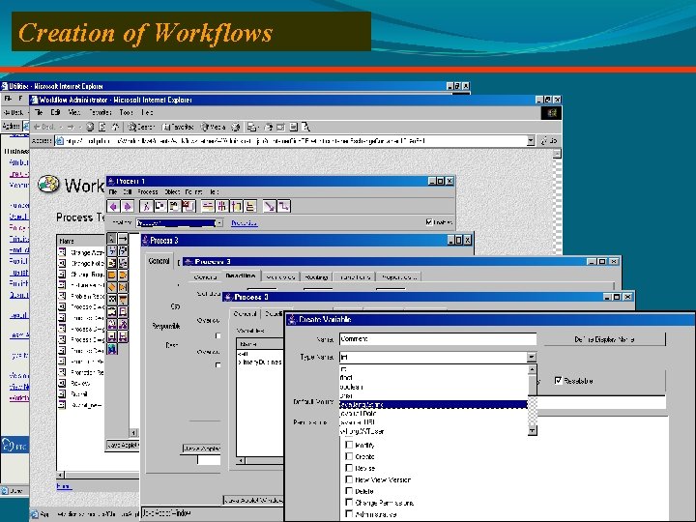Select the pointer tool in Process 1 palette

coord(112,239)
